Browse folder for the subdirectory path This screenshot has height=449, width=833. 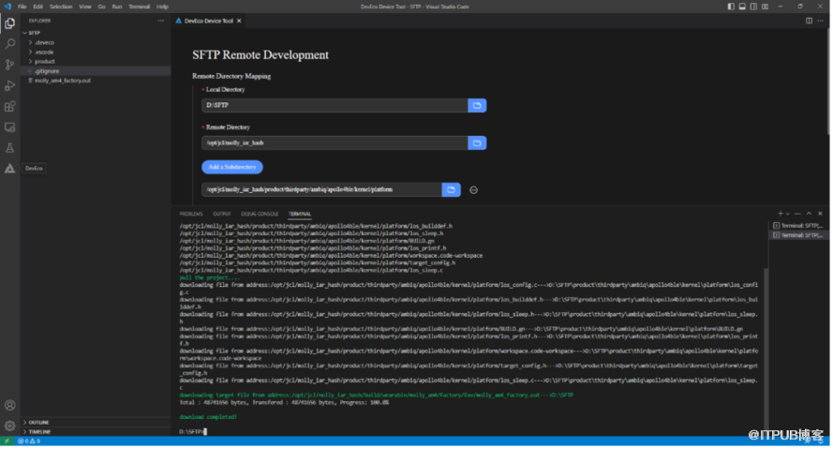point(452,190)
